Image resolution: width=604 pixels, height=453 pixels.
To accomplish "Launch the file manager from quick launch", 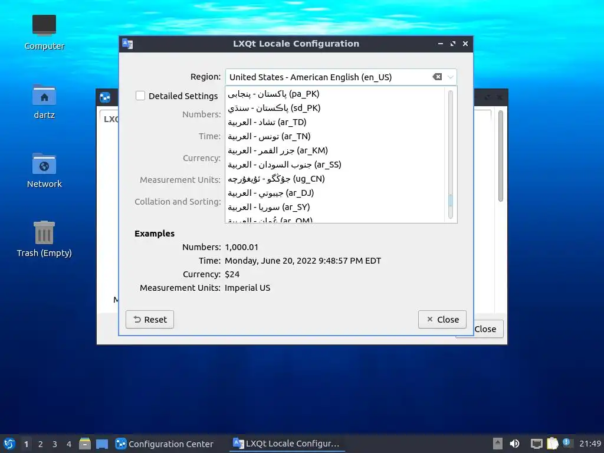I will pos(85,444).
